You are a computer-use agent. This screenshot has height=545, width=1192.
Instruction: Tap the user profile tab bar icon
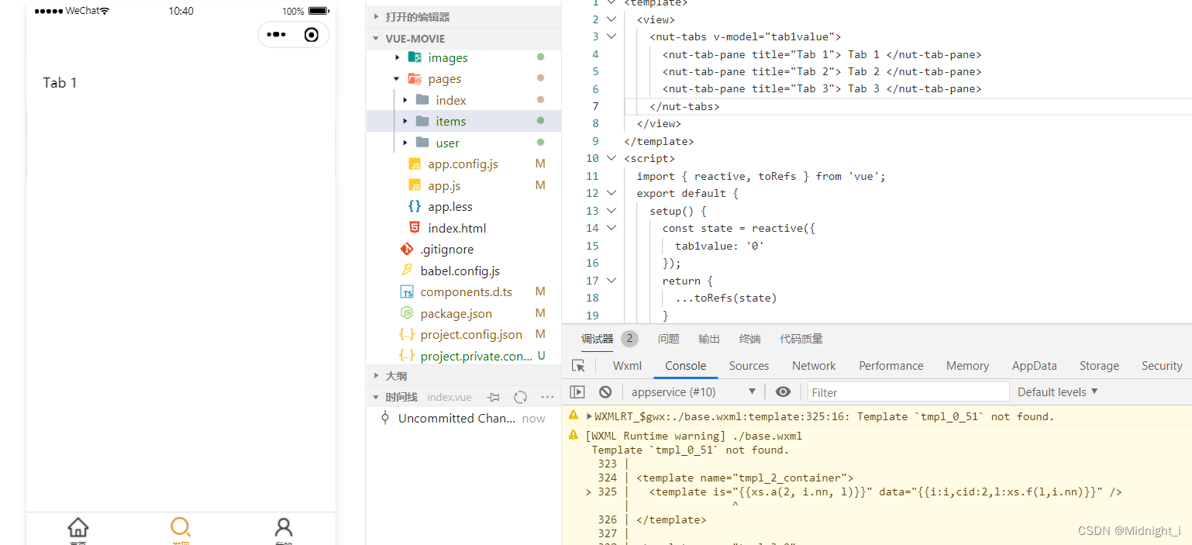[284, 528]
